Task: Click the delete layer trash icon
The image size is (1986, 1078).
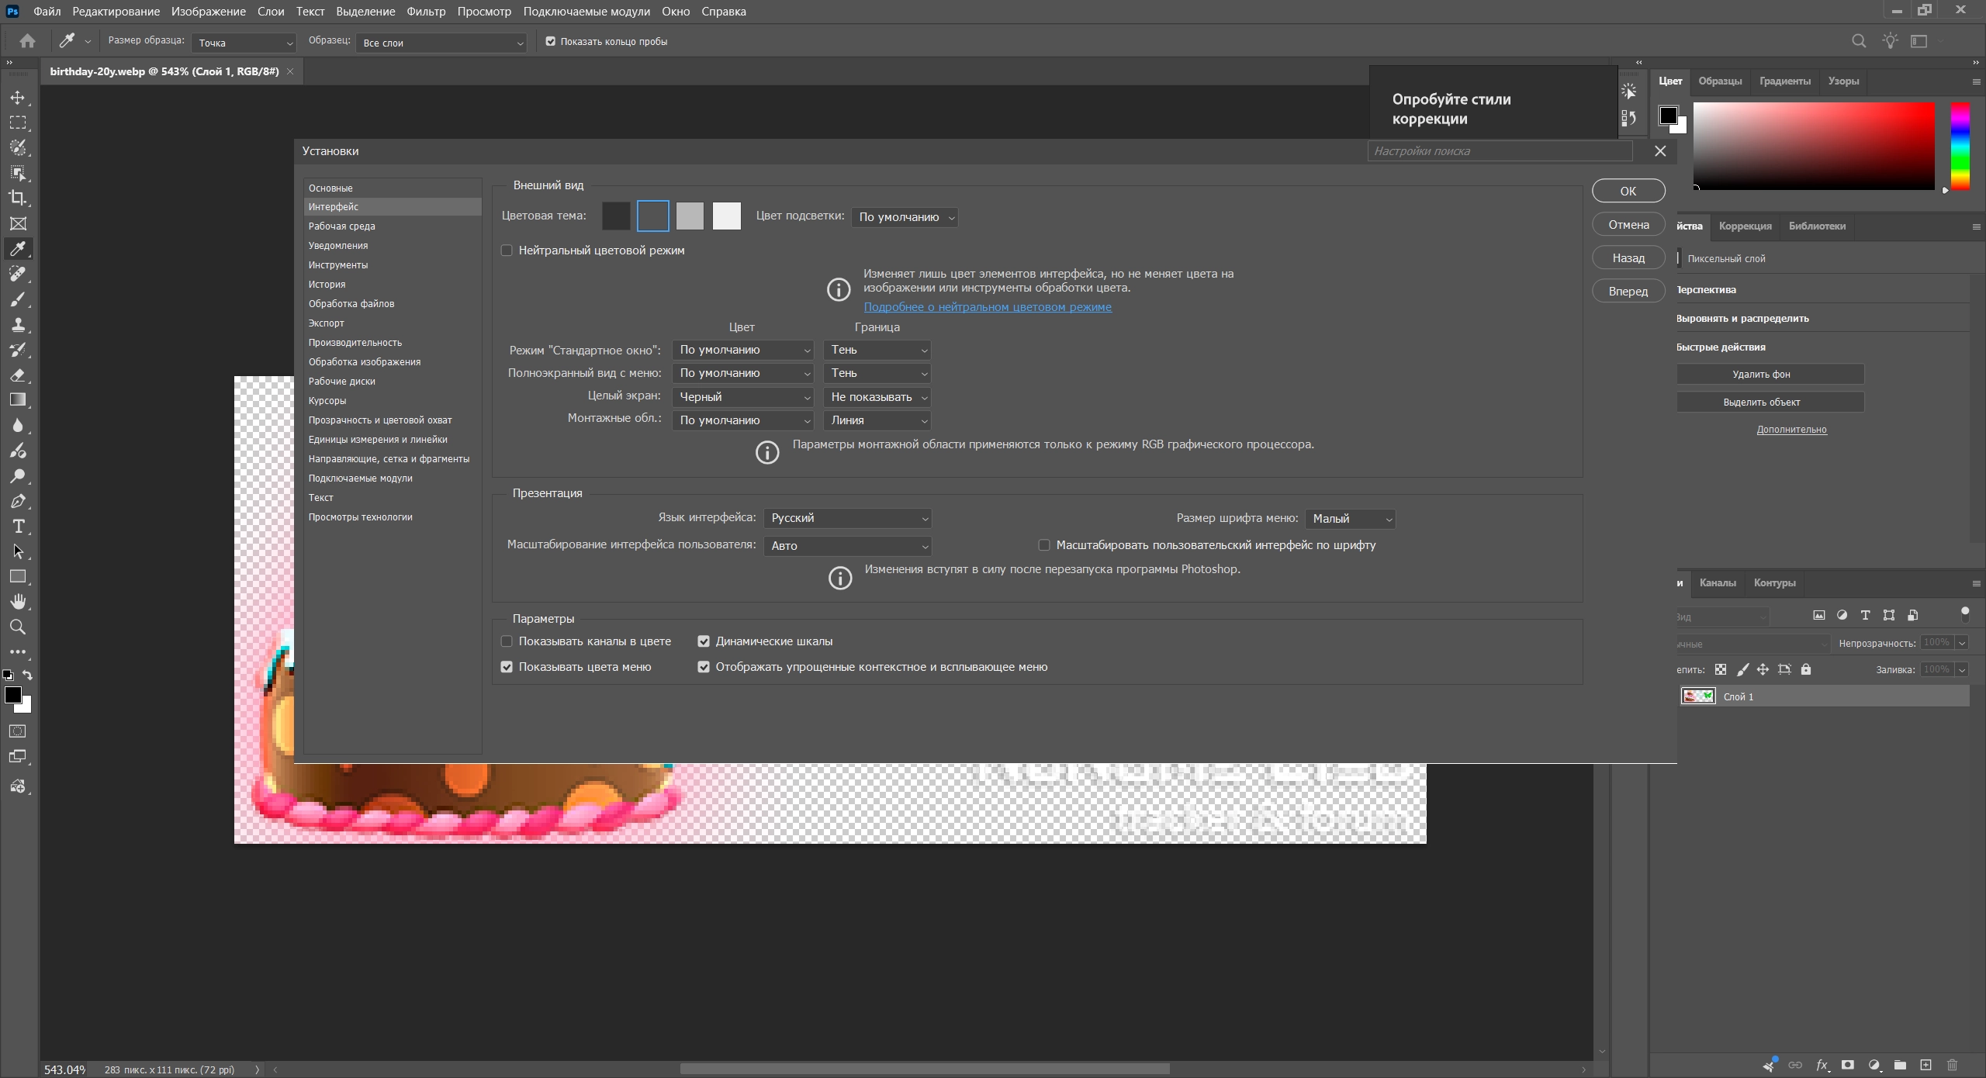Action: click(1953, 1065)
